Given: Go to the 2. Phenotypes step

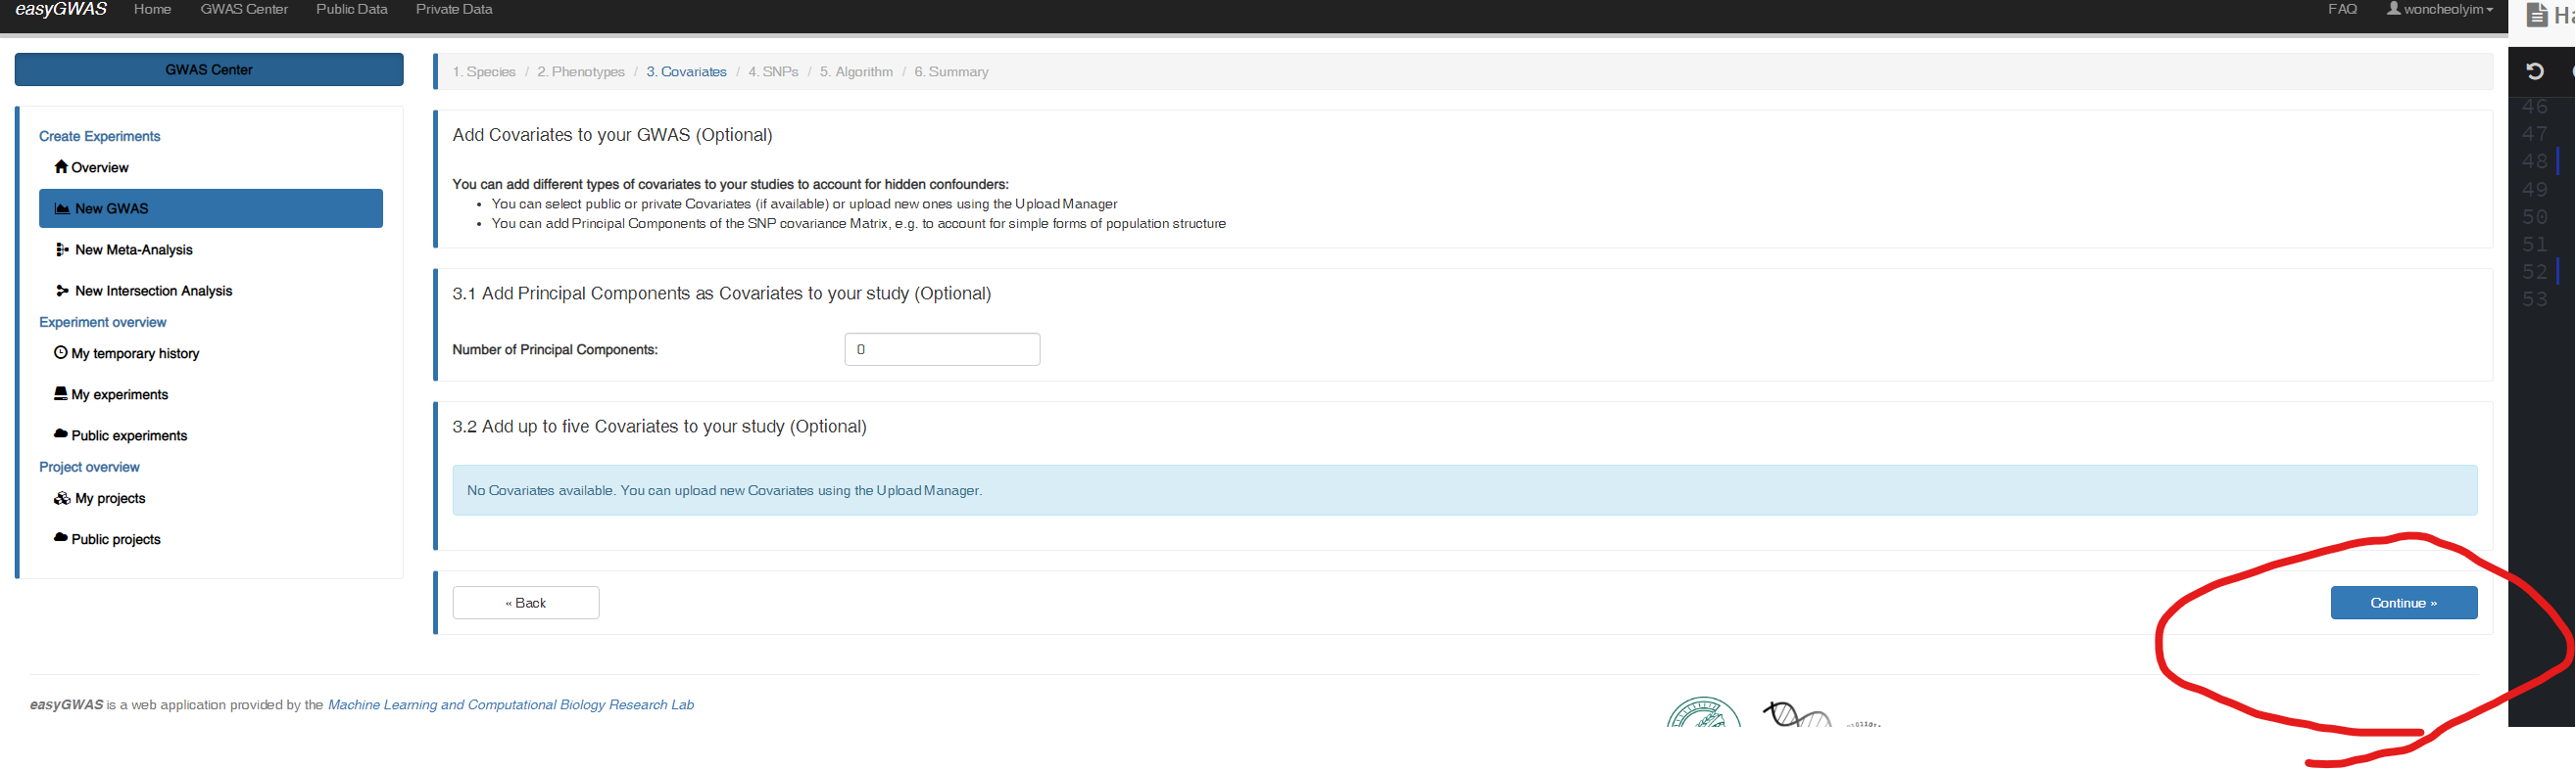Looking at the screenshot, I should coord(580,71).
